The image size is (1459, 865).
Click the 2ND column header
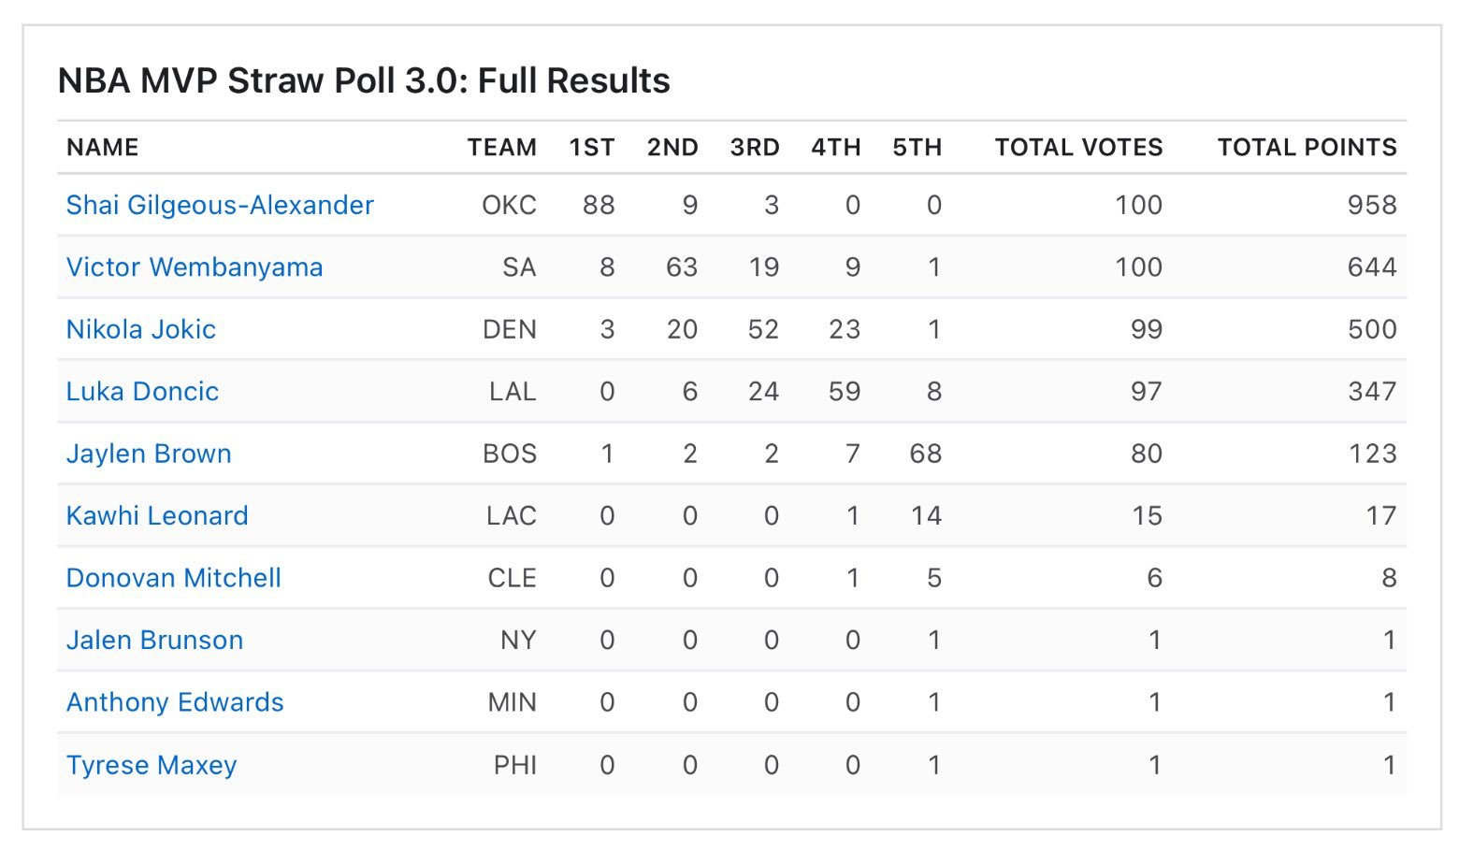pos(672,148)
